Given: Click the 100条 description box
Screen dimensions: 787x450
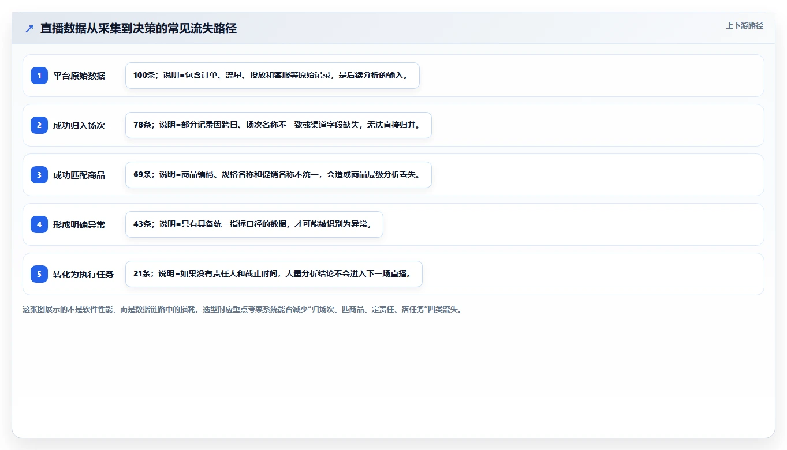Looking at the screenshot, I should pyautogui.click(x=273, y=76).
